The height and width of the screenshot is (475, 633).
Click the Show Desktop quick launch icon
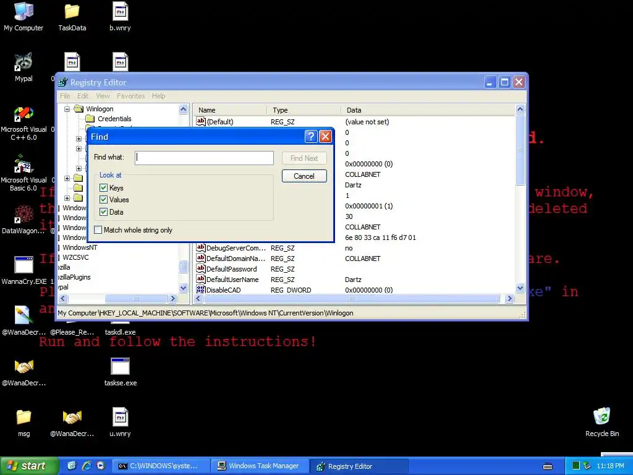(72, 466)
